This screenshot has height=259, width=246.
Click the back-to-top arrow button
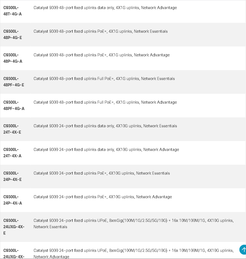(243, 250)
